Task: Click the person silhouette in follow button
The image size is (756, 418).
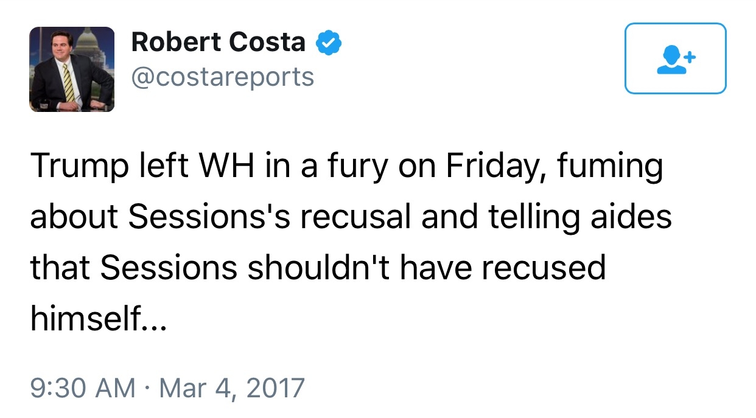Action: point(670,61)
